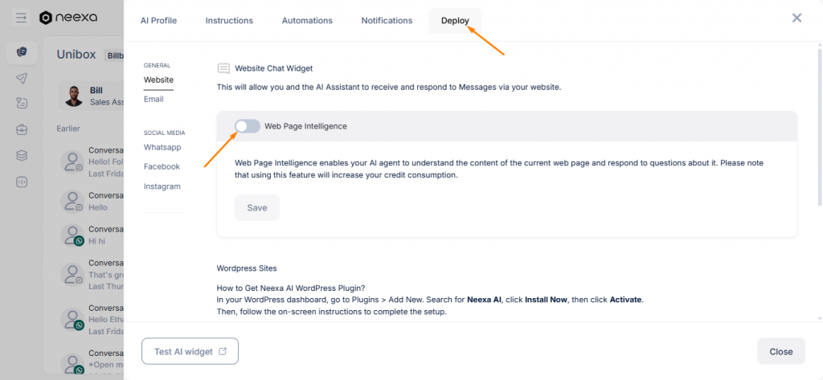Open the conversation saying Hello
Image resolution: width=823 pixels, height=380 pixels.
[92, 202]
